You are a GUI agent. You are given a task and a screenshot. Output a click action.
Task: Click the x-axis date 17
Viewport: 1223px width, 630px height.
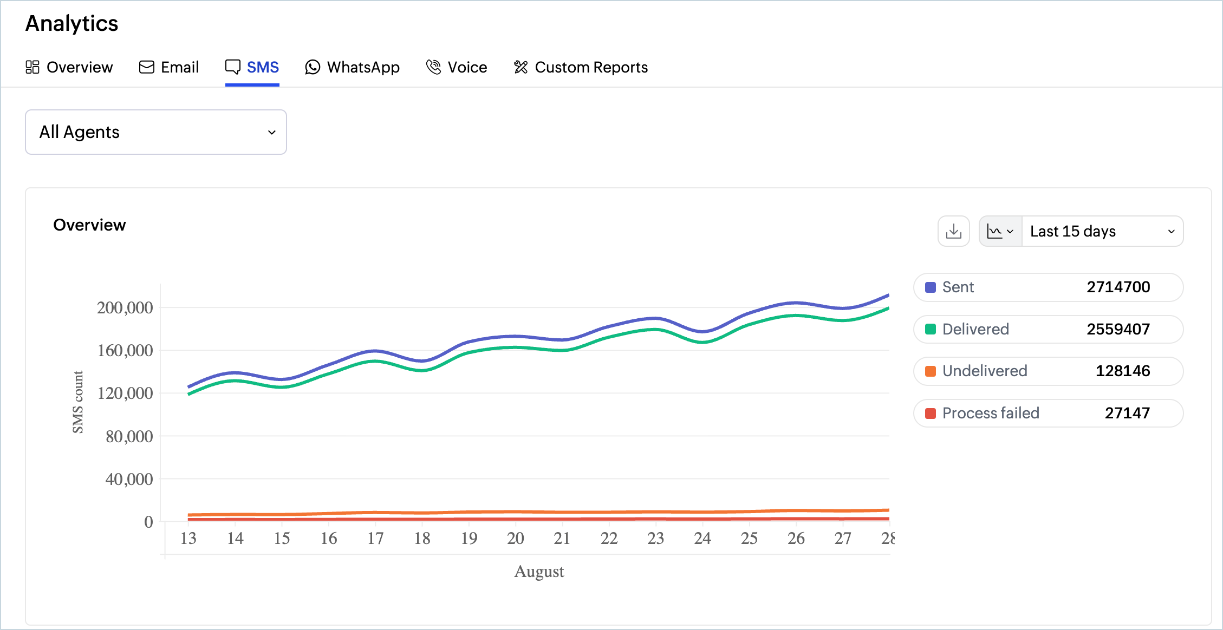375,539
